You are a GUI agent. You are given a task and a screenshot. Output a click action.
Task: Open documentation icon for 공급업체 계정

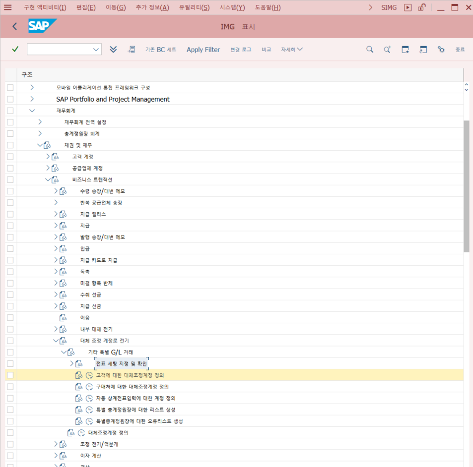(55, 168)
